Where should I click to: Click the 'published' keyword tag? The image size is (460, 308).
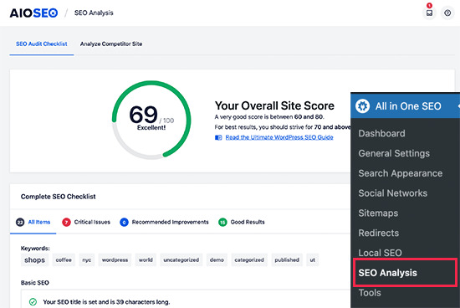point(287,260)
